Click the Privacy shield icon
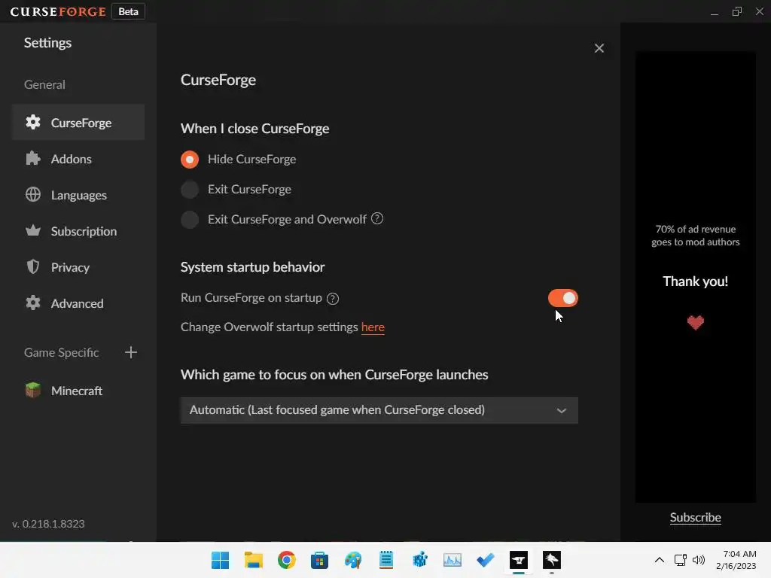Viewport: 771px width, 578px height. [33, 267]
